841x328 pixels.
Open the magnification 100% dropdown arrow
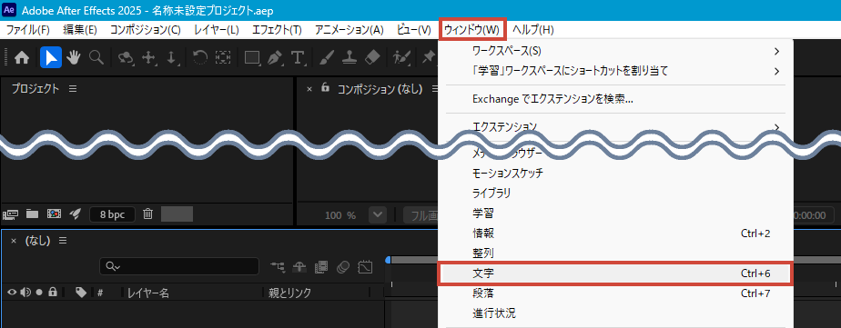tap(379, 215)
